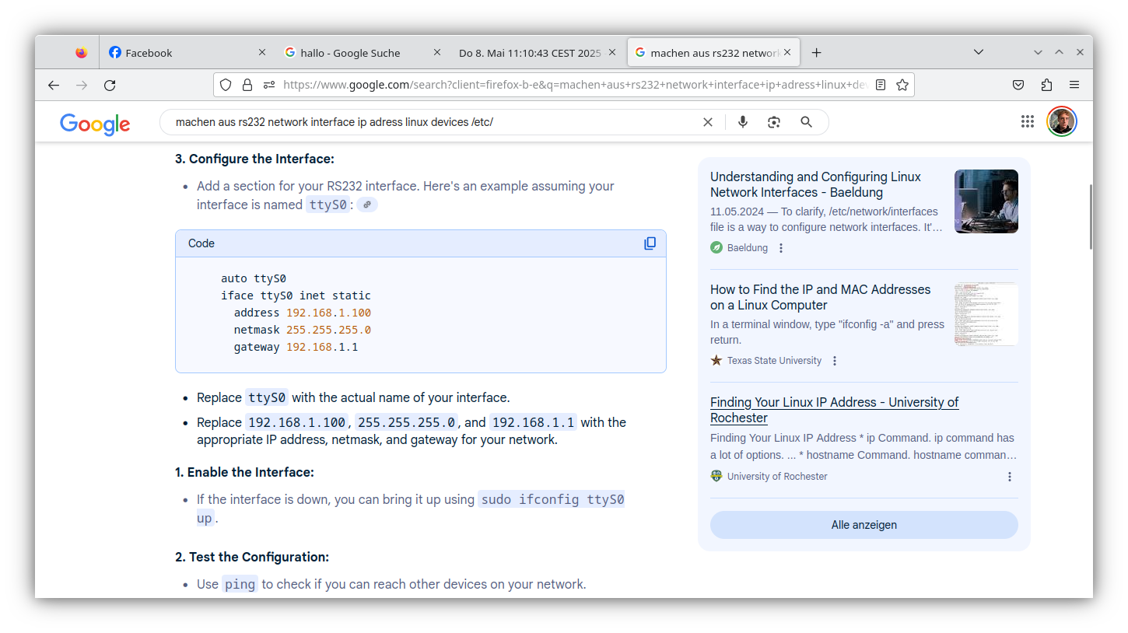Open the Google apps grid icon
Screen dimensions: 1128x633
1027,121
